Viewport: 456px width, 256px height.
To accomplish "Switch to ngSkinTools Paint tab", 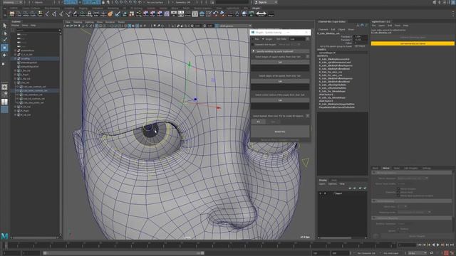I will [375, 168].
